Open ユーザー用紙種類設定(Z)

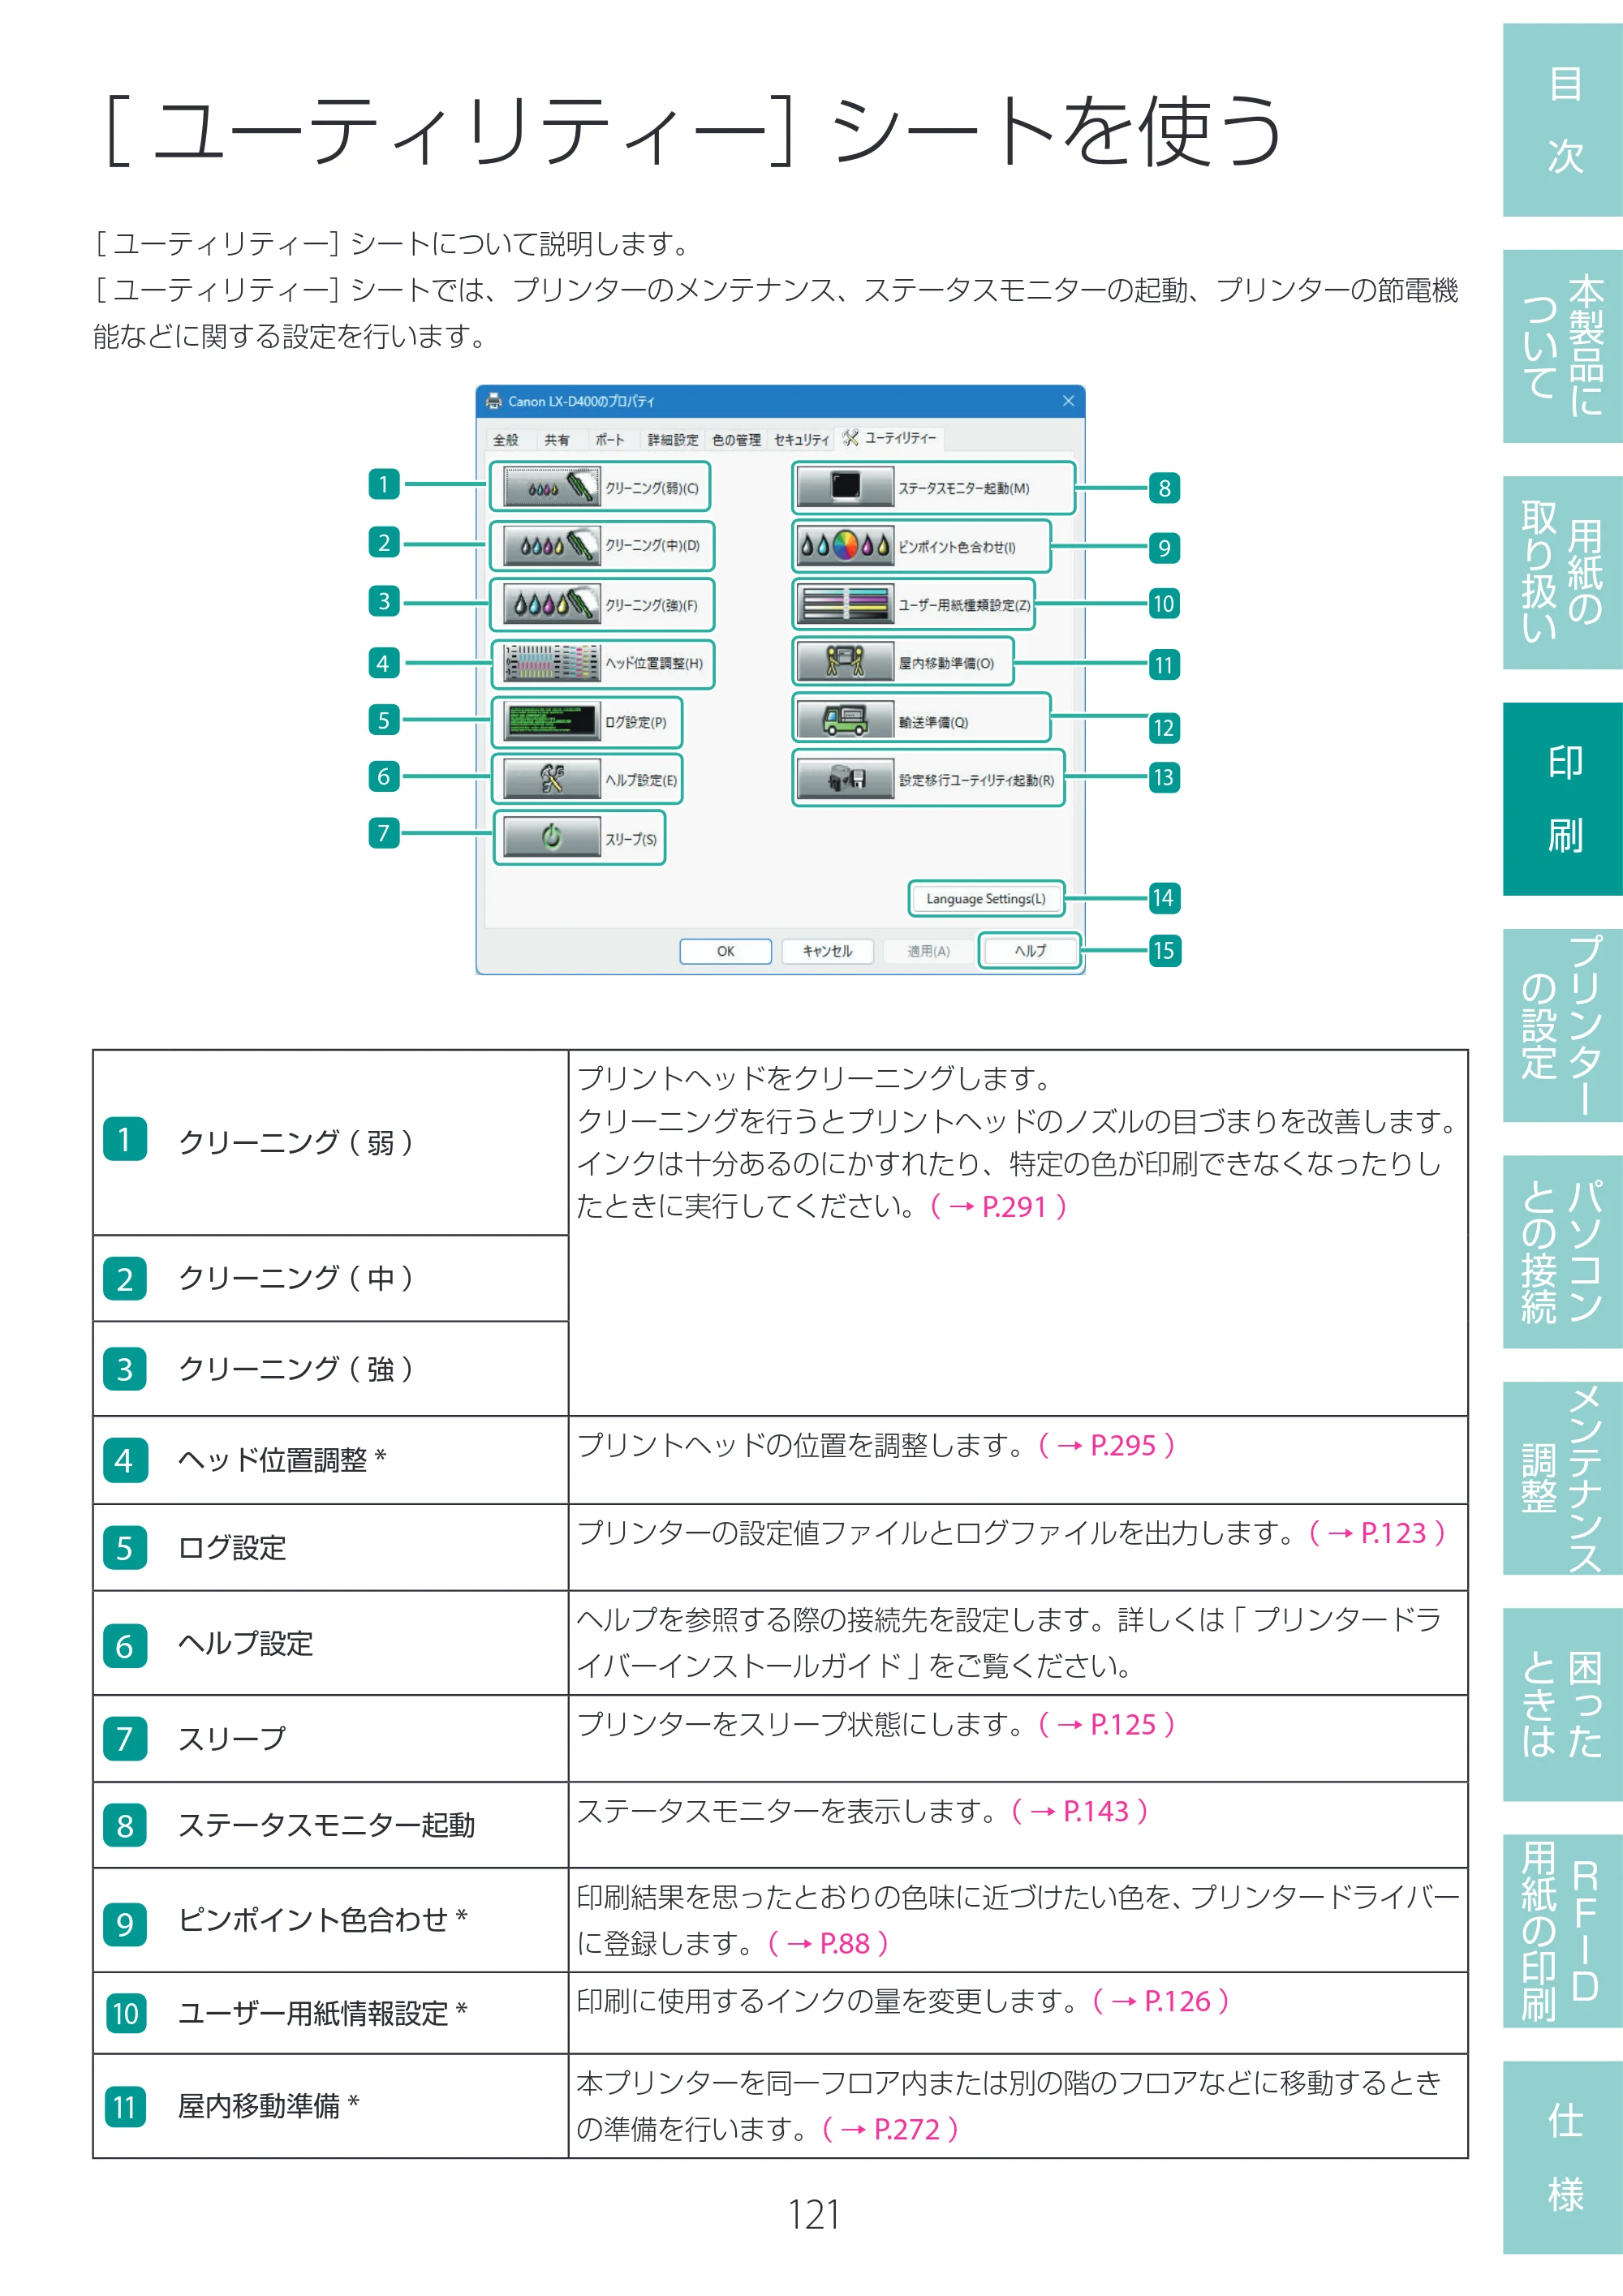pyautogui.click(x=844, y=605)
